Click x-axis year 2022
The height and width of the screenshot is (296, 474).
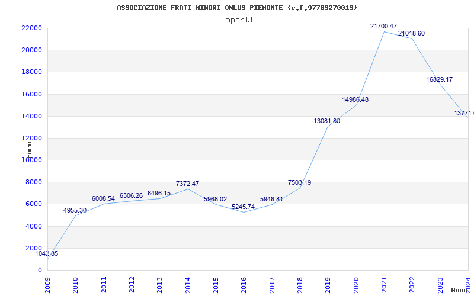(412, 285)
